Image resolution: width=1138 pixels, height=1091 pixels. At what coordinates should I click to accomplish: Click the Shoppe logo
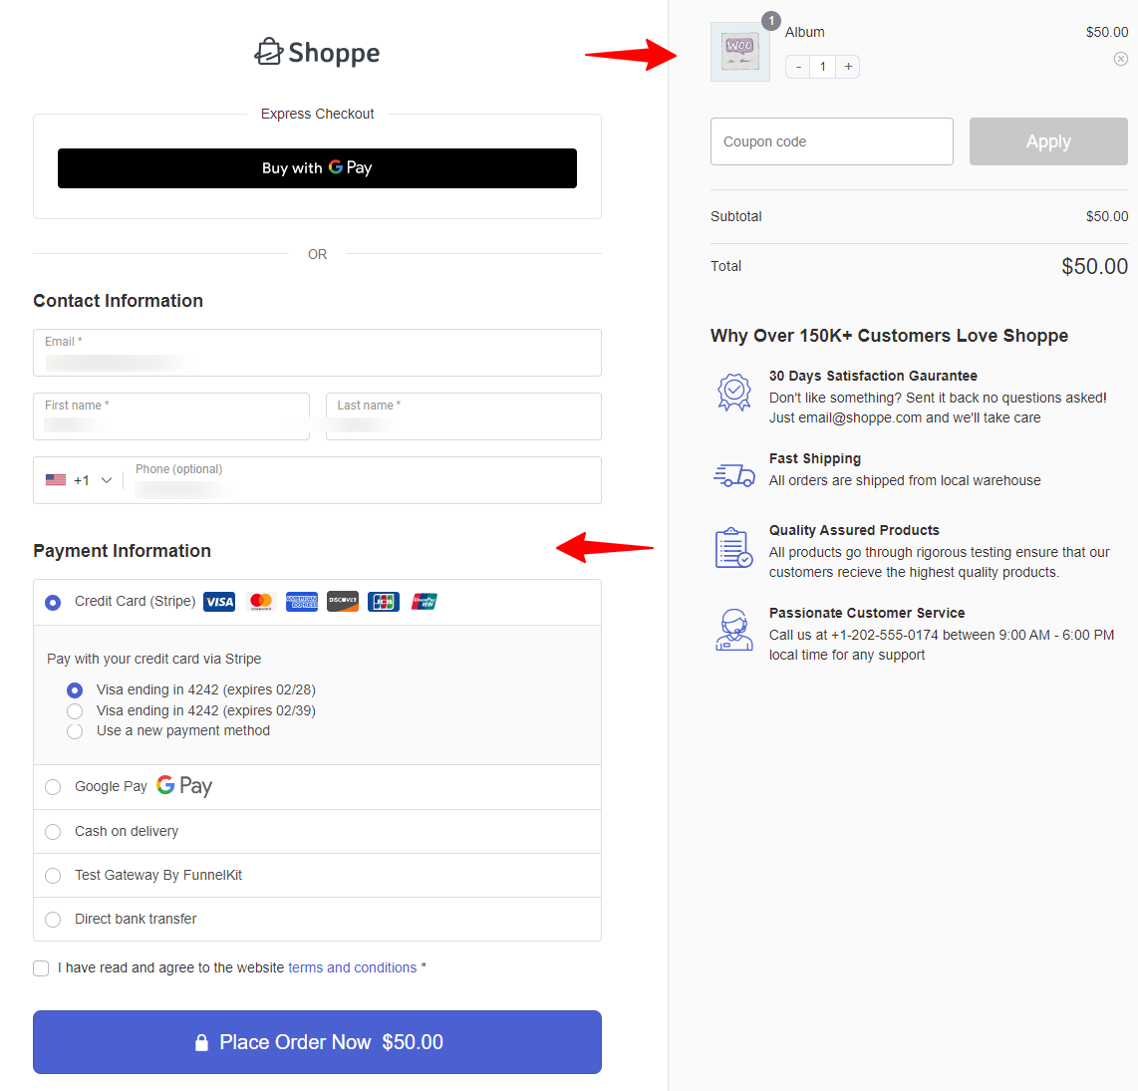tap(317, 52)
